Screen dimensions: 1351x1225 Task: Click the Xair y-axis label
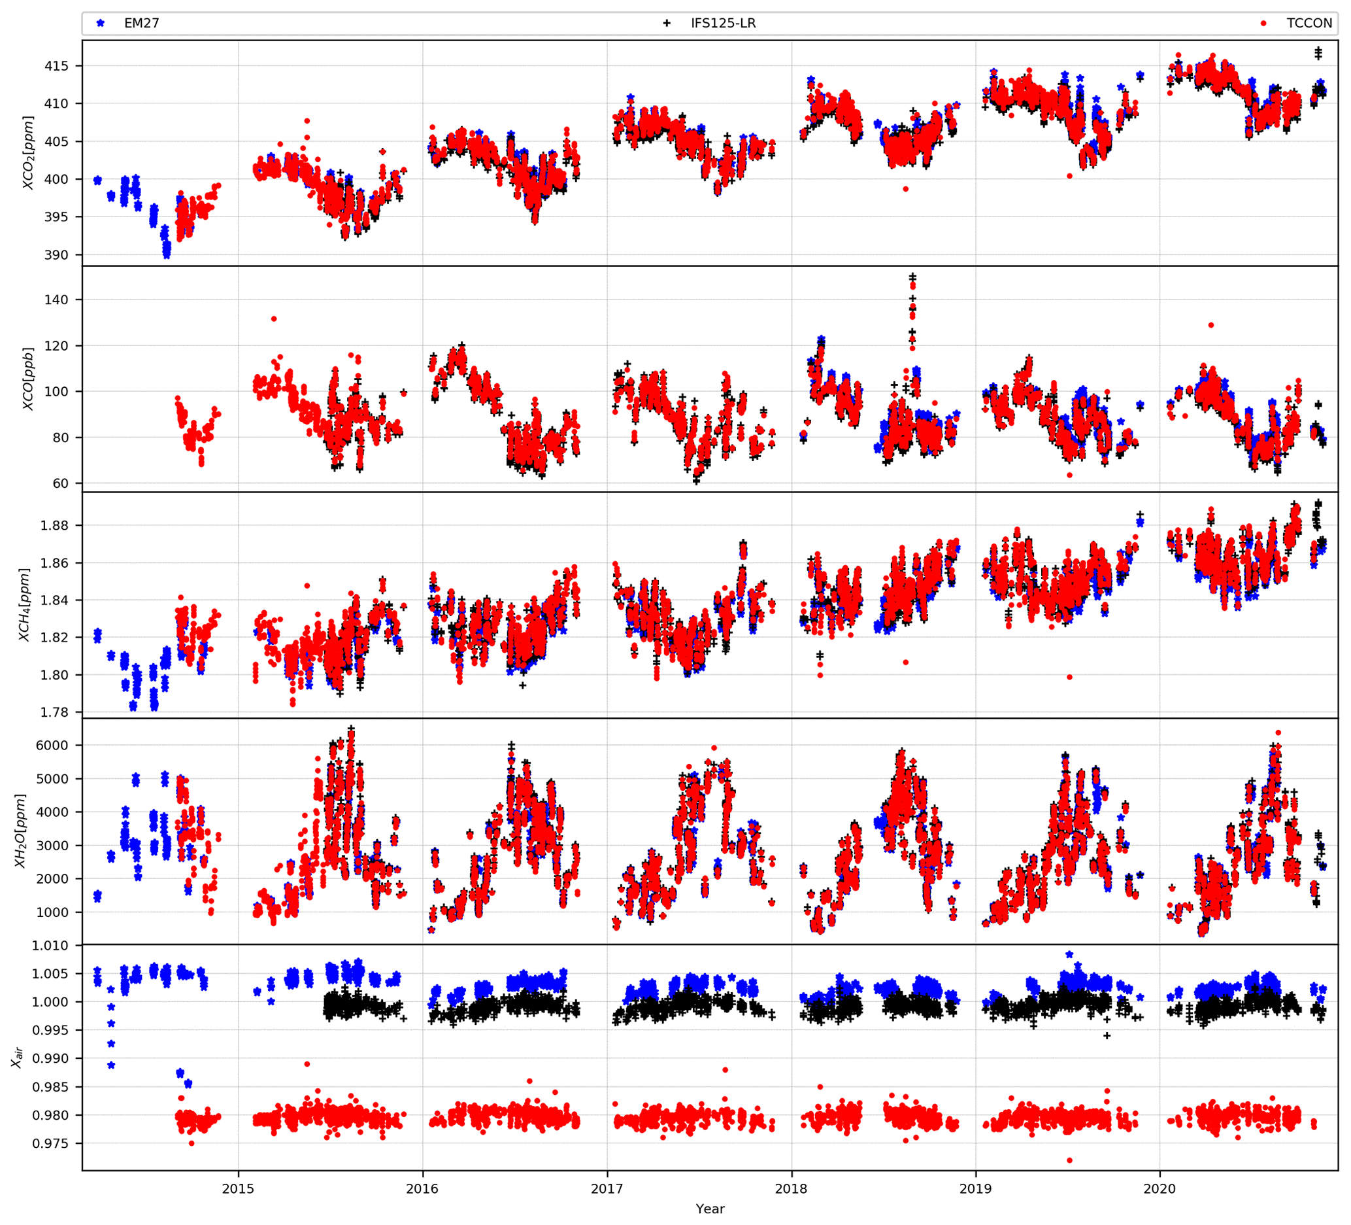coord(18,1058)
